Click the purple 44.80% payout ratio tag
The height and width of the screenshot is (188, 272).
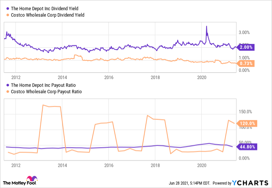247,147
